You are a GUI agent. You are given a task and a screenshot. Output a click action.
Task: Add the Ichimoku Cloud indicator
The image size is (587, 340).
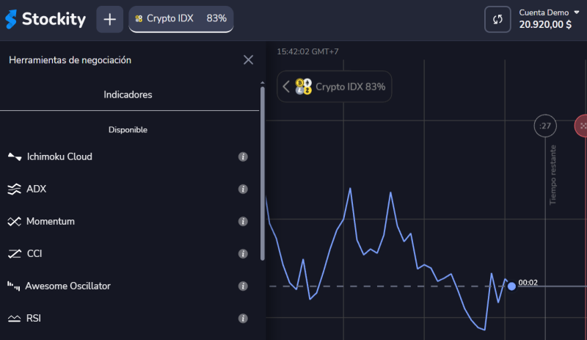point(59,156)
